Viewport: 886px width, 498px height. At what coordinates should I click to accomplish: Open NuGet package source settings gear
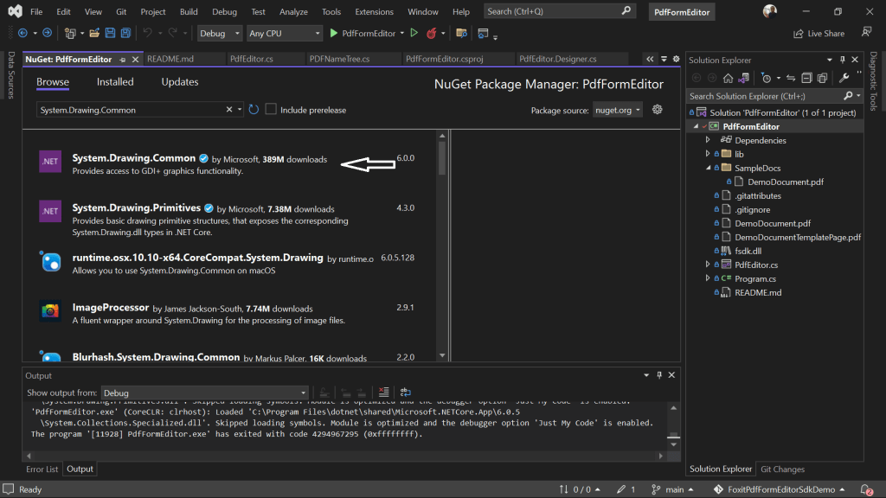658,110
